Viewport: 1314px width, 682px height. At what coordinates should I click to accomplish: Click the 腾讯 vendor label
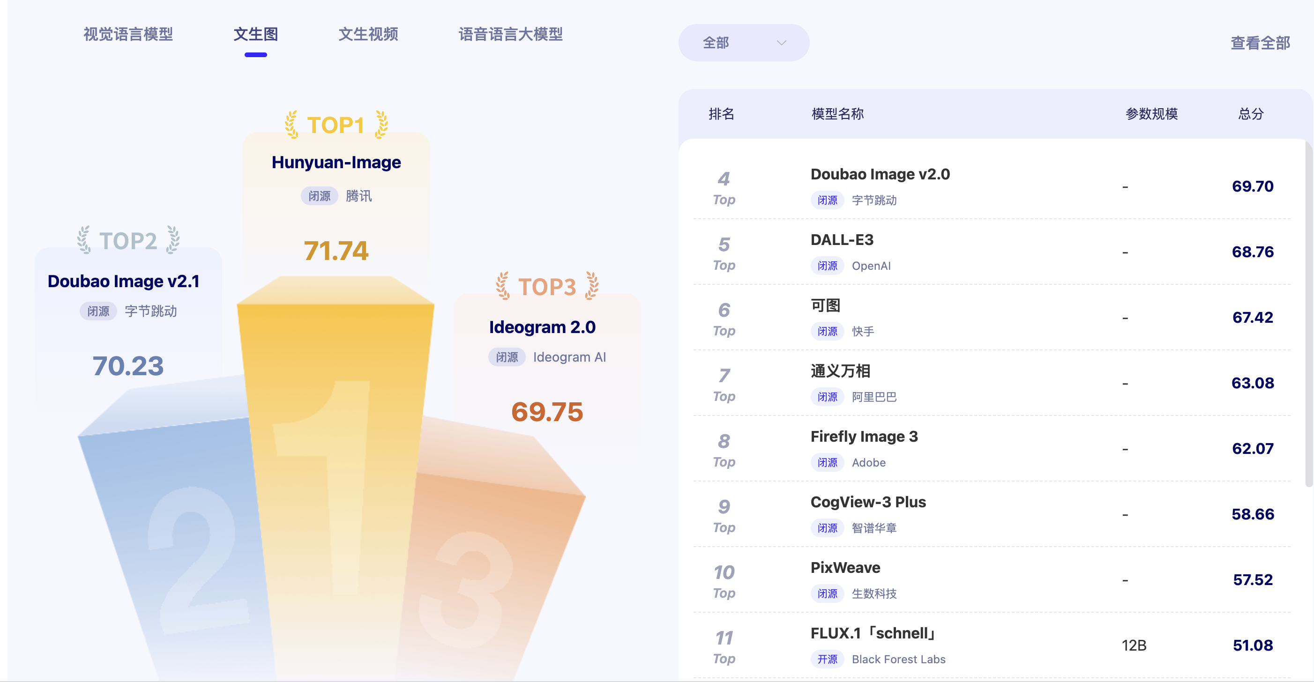358,196
